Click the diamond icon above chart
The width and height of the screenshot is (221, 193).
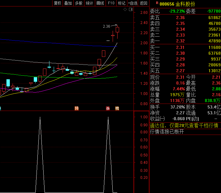(125, 10)
